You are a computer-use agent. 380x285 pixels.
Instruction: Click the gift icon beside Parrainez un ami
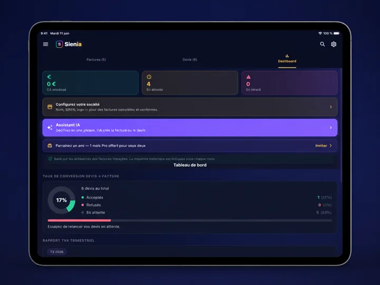pos(50,146)
